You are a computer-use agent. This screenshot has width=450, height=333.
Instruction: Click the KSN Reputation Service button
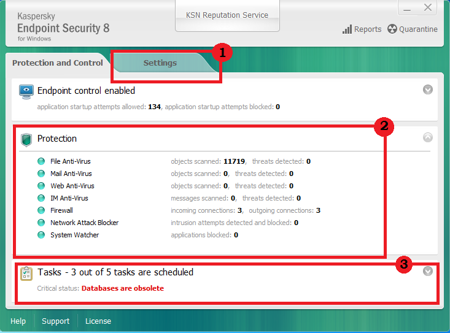pyautogui.click(x=227, y=15)
